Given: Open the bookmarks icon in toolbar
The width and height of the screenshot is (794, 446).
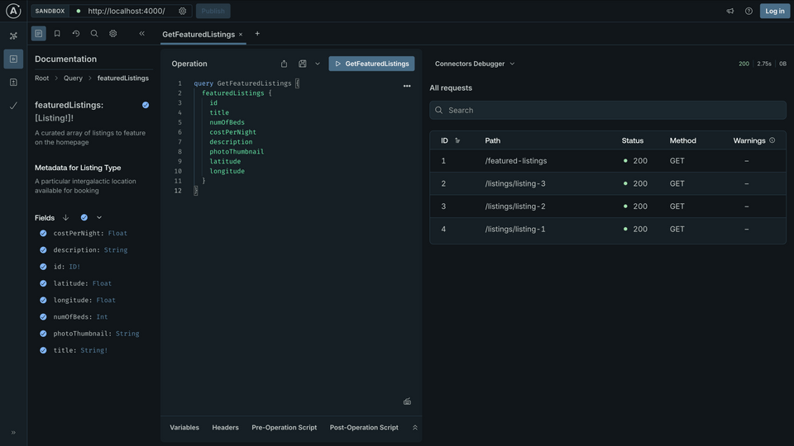Looking at the screenshot, I should pos(57,34).
